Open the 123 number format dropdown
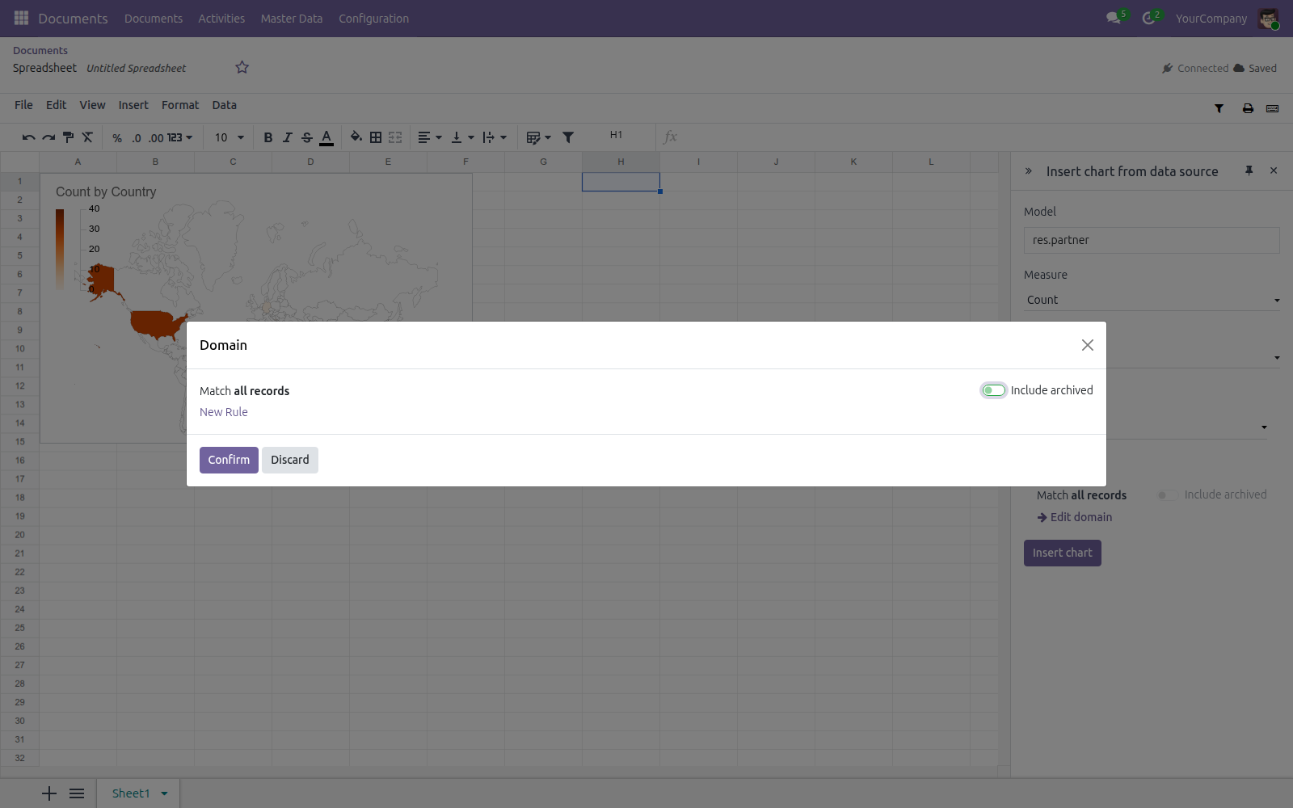Screen dimensions: 1293x808 [180, 138]
